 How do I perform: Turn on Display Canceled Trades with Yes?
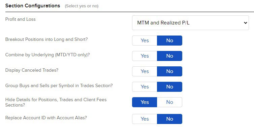click(145, 71)
